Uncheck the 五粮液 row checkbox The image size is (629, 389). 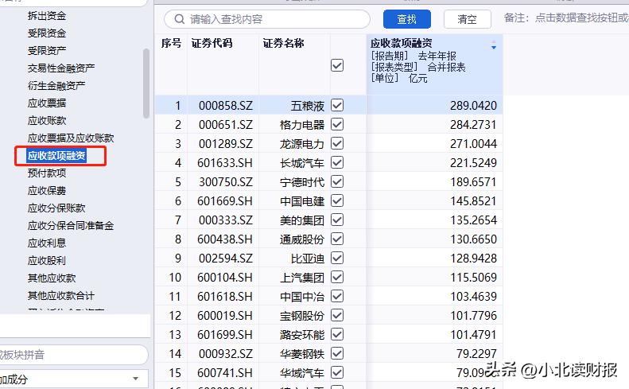[x=337, y=105]
